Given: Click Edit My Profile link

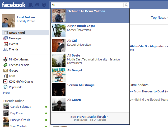Looking at the screenshot, I should pyautogui.click(x=26, y=21).
